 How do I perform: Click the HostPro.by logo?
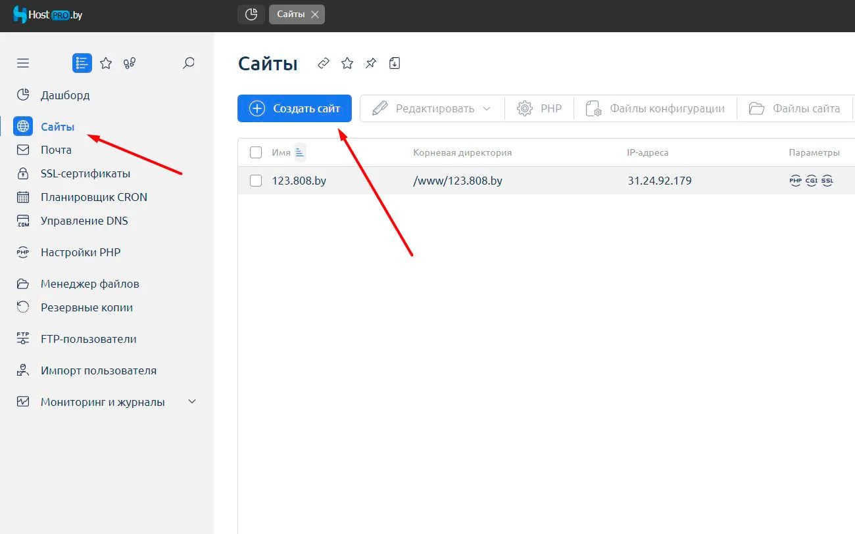click(47, 14)
